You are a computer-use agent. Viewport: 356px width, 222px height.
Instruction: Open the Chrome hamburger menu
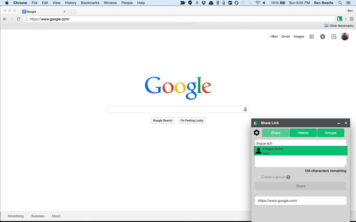(352, 19)
